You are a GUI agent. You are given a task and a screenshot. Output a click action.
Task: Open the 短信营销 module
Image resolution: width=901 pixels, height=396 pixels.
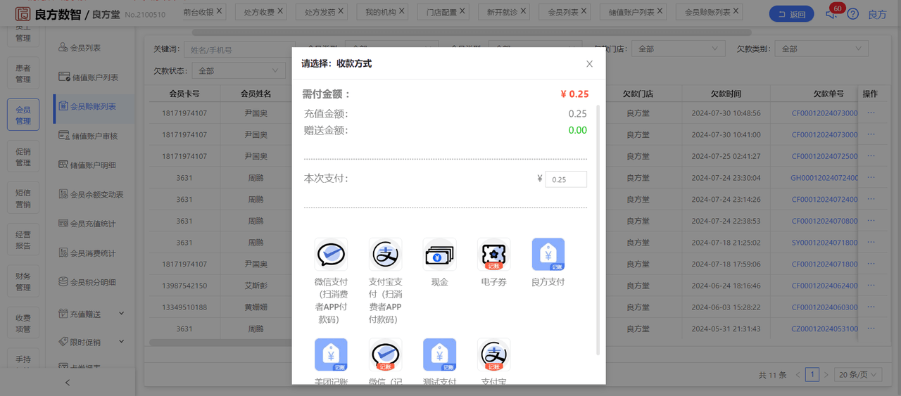pyautogui.click(x=23, y=198)
